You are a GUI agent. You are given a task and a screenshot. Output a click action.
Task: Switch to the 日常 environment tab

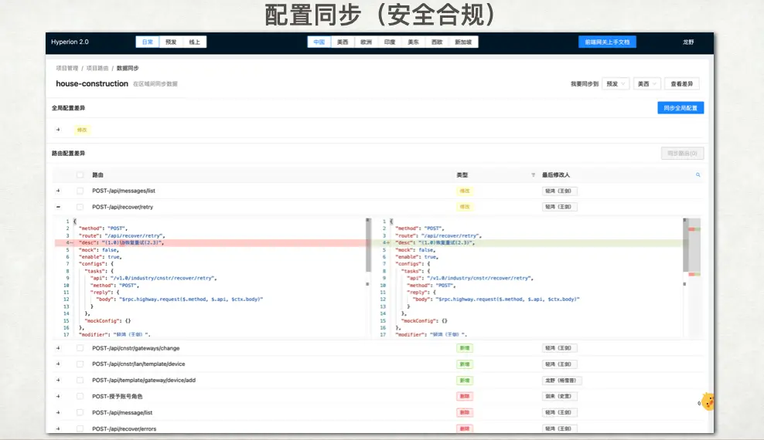tap(148, 42)
